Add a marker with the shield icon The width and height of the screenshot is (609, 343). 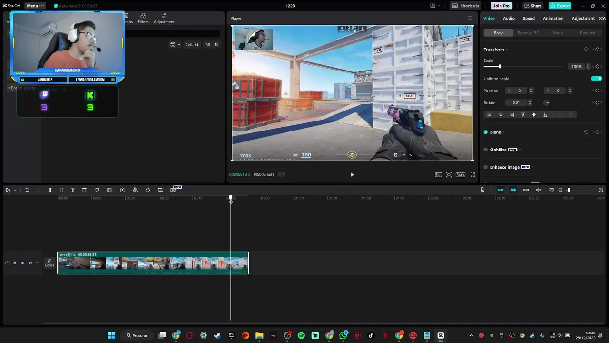(x=97, y=190)
